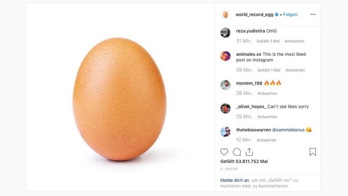The width and height of the screenshot is (348, 196).
Task: Click the world_record_egg profile avatar
Action: (225, 14)
